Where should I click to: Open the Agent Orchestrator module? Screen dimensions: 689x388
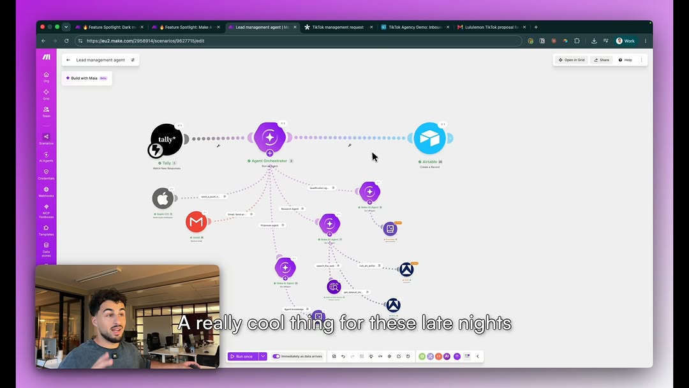pyautogui.click(x=270, y=138)
